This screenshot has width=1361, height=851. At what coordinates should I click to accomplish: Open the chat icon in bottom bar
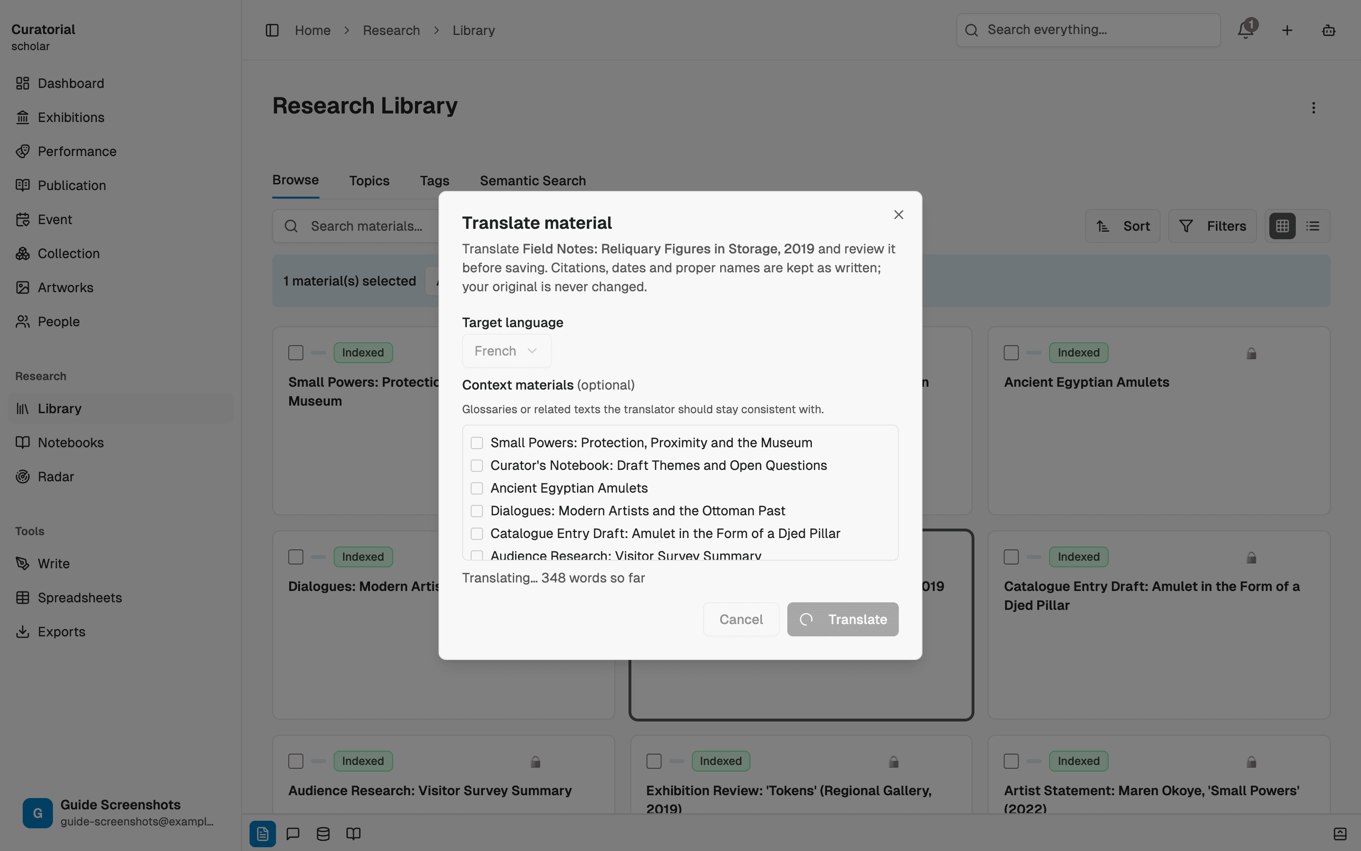(x=293, y=834)
